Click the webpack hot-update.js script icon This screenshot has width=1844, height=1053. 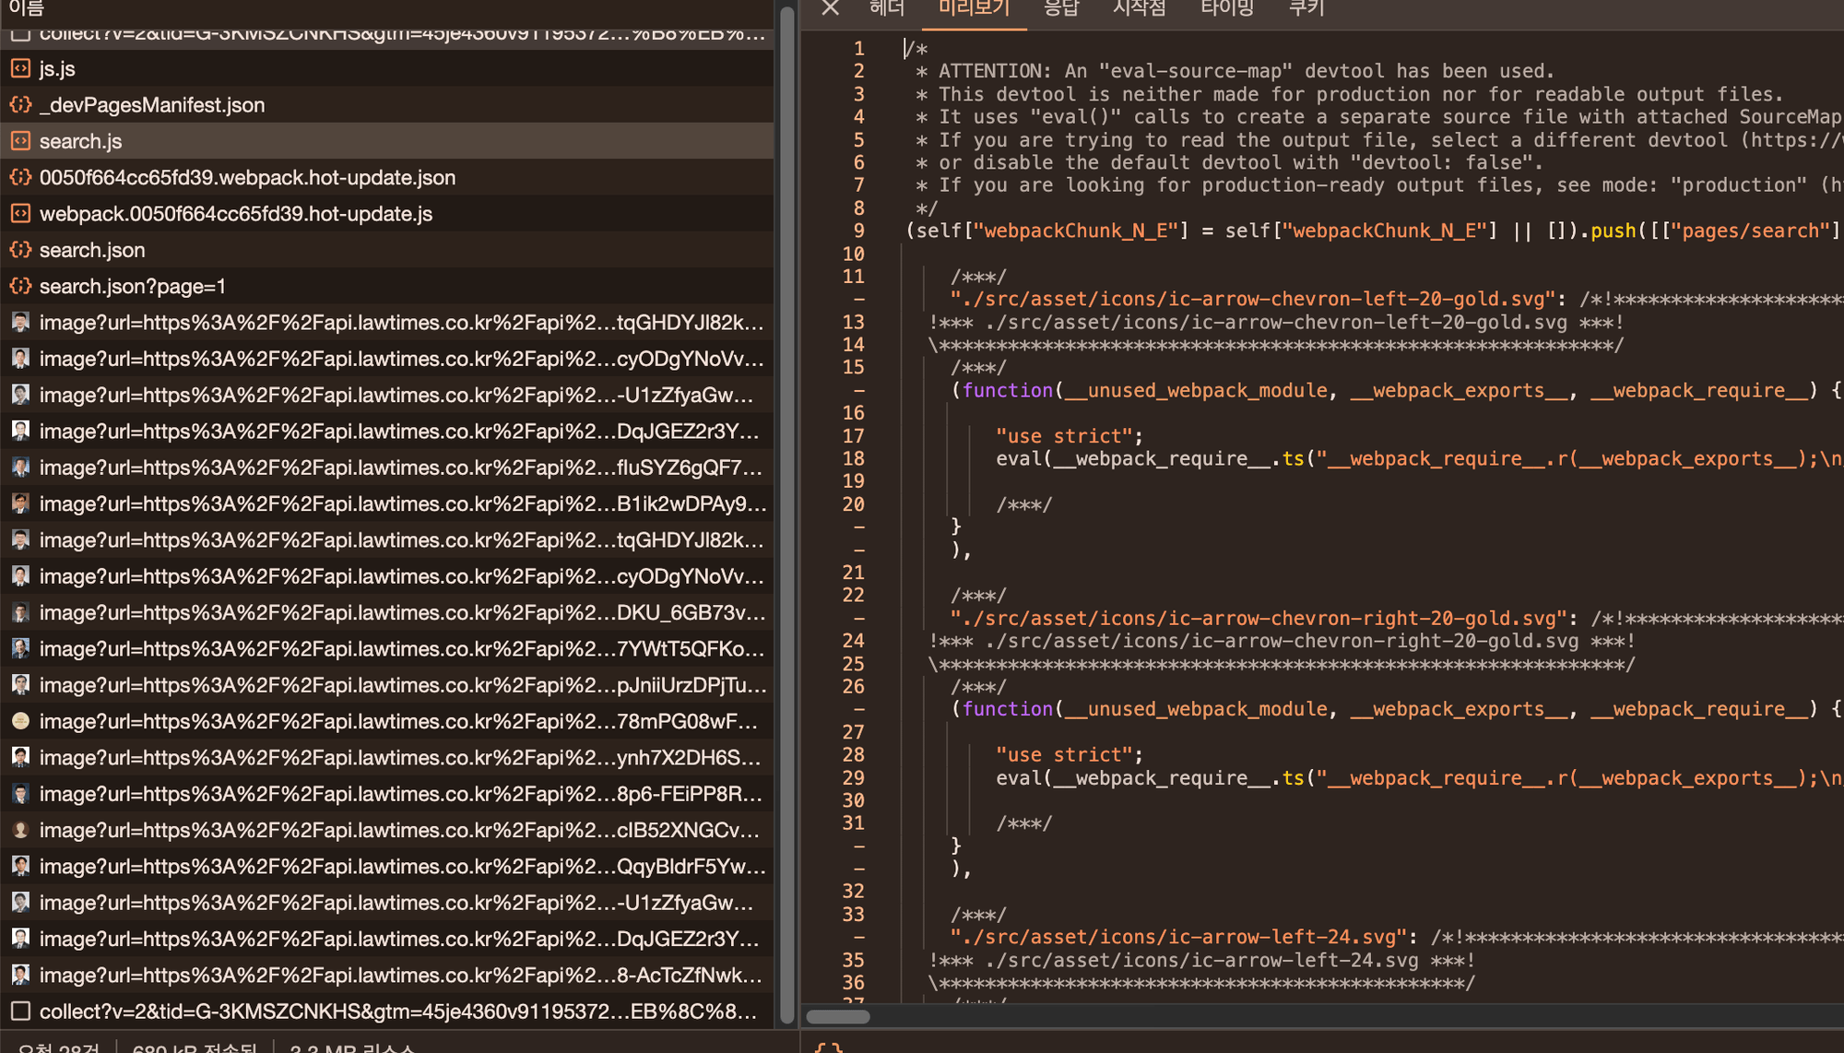pos(20,214)
